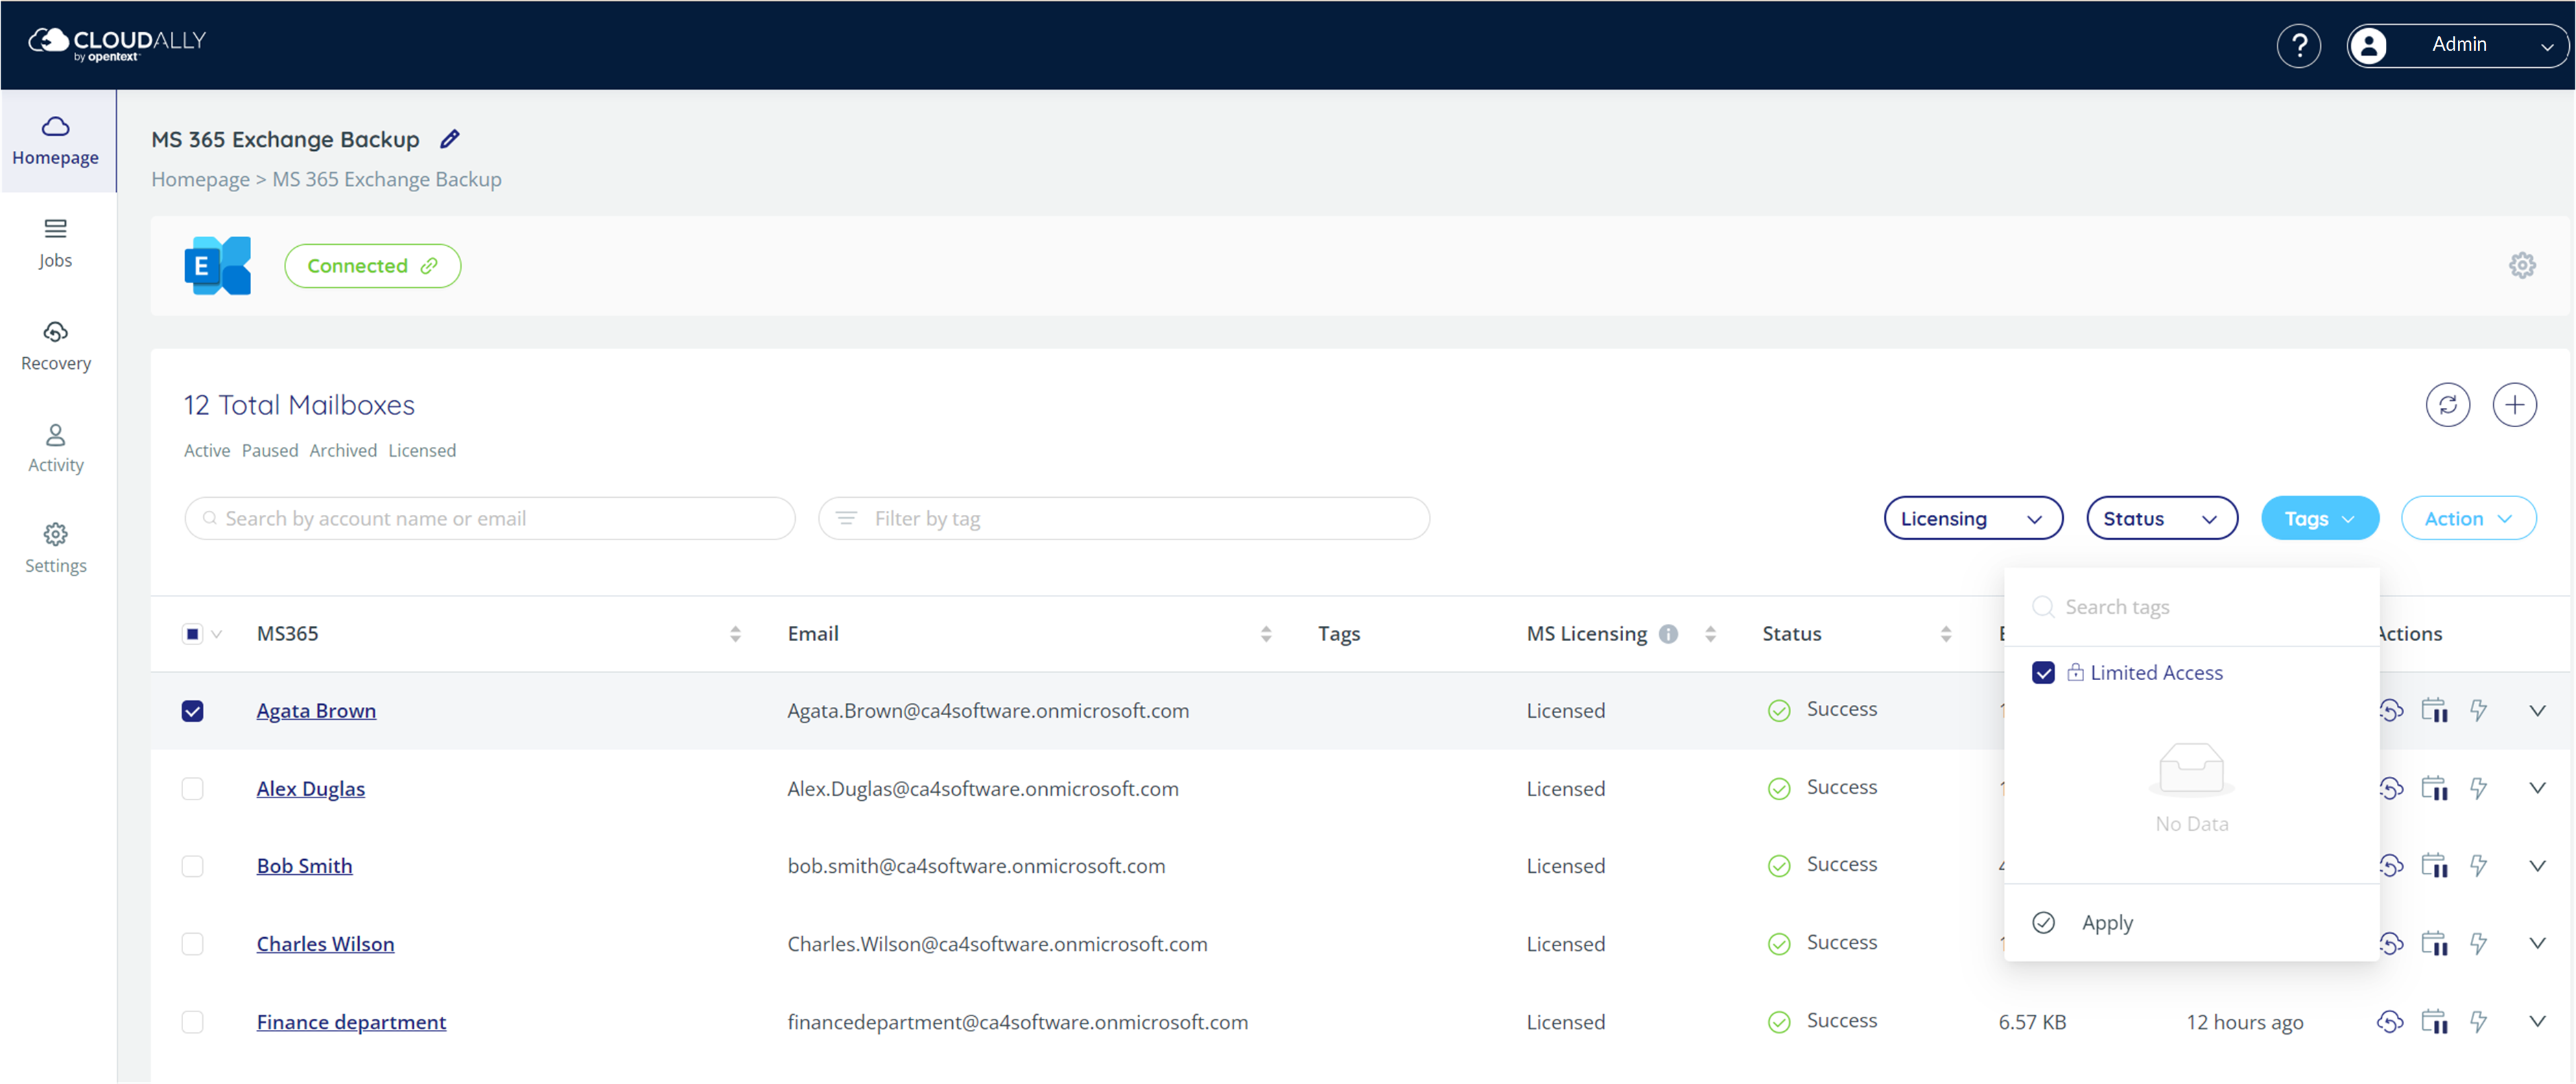Run backup now for Alex Duglas
This screenshot has height=1084, width=2576.
click(2478, 788)
